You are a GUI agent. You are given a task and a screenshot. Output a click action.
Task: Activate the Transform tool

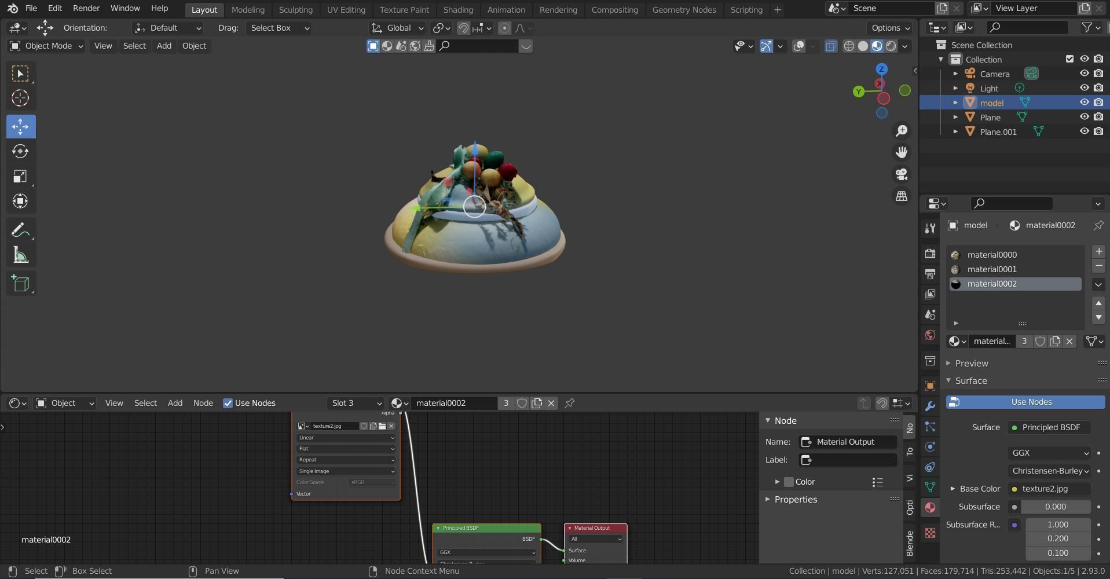point(20,201)
